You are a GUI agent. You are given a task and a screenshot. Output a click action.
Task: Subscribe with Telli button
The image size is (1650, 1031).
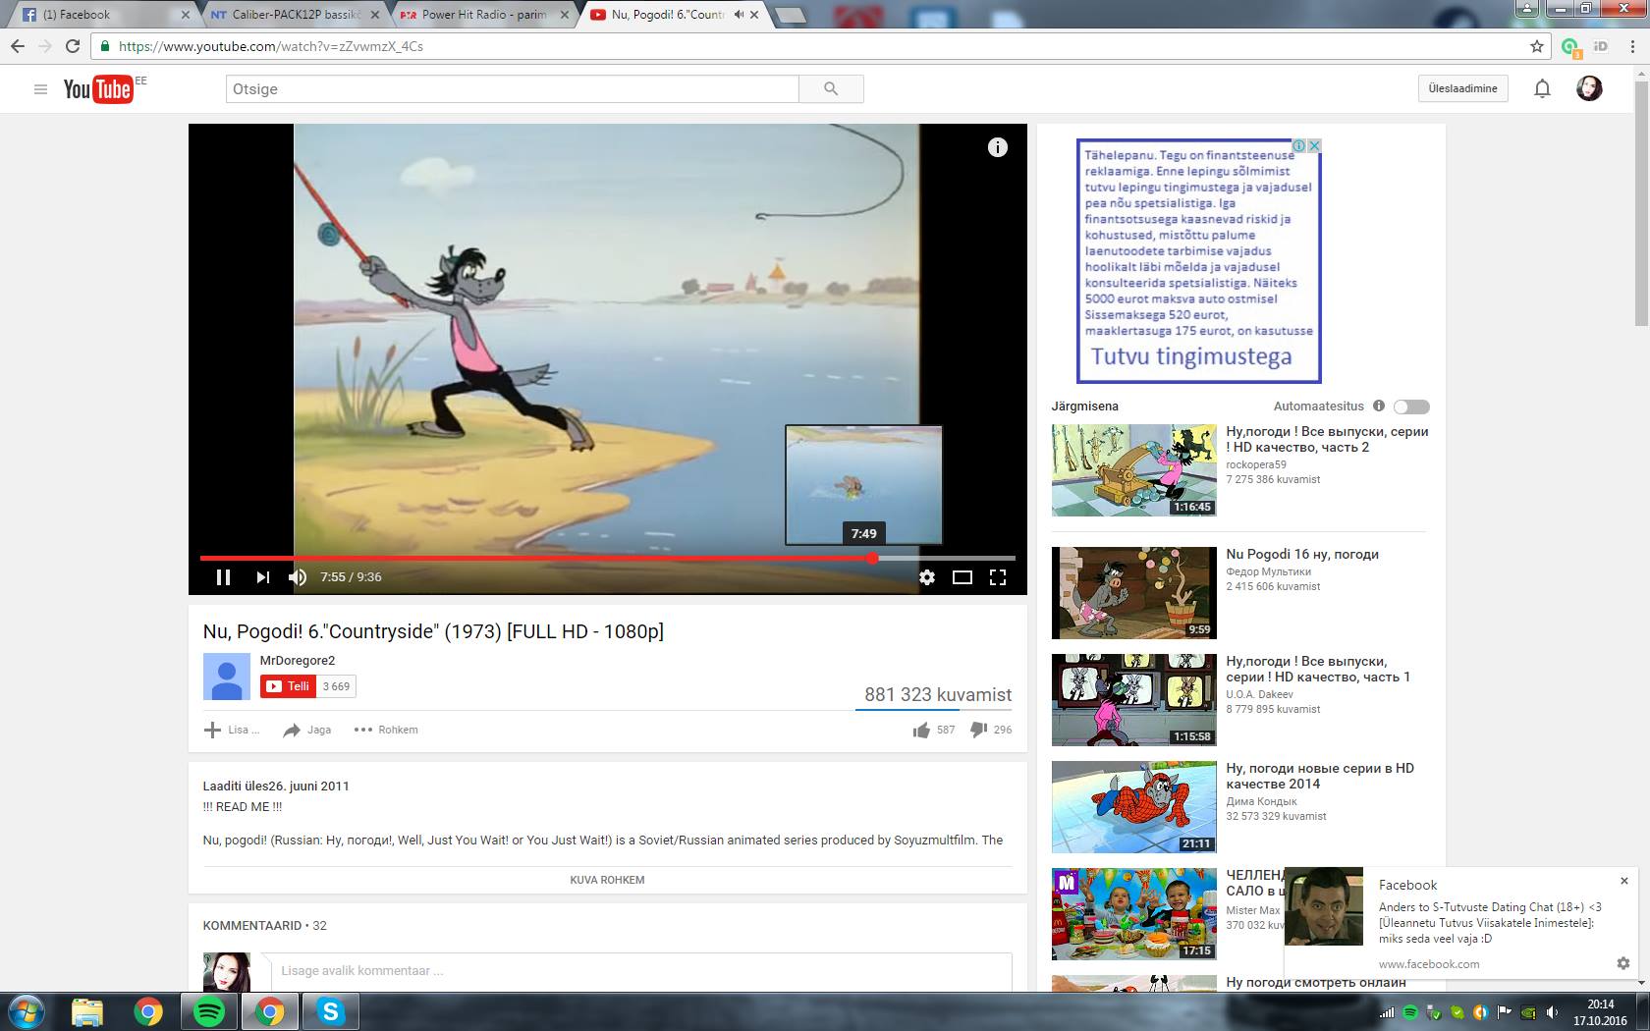(288, 686)
